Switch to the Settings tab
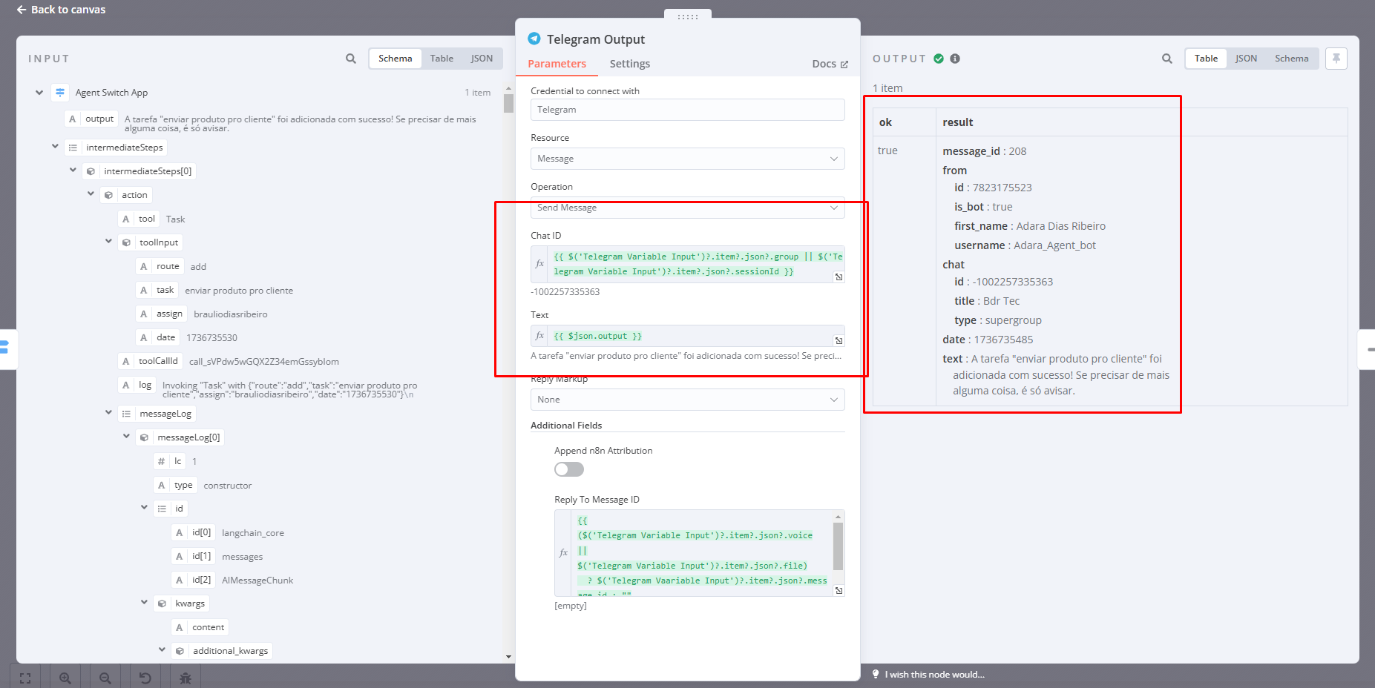The image size is (1375, 688). (630, 64)
